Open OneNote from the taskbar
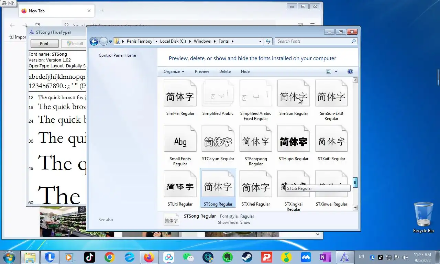Image resolution: width=440 pixels, height=264 pixels. 325,257
